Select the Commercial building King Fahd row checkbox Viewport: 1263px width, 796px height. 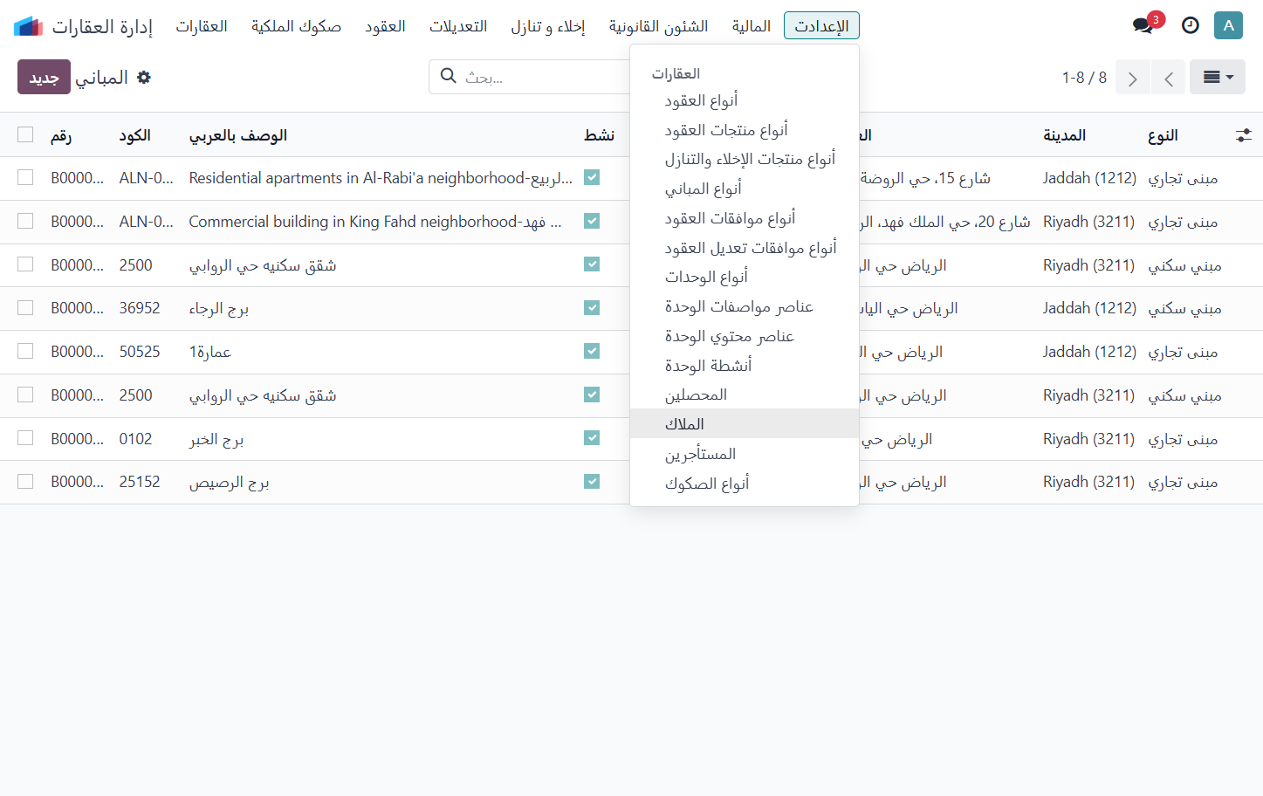coord(25,221)
